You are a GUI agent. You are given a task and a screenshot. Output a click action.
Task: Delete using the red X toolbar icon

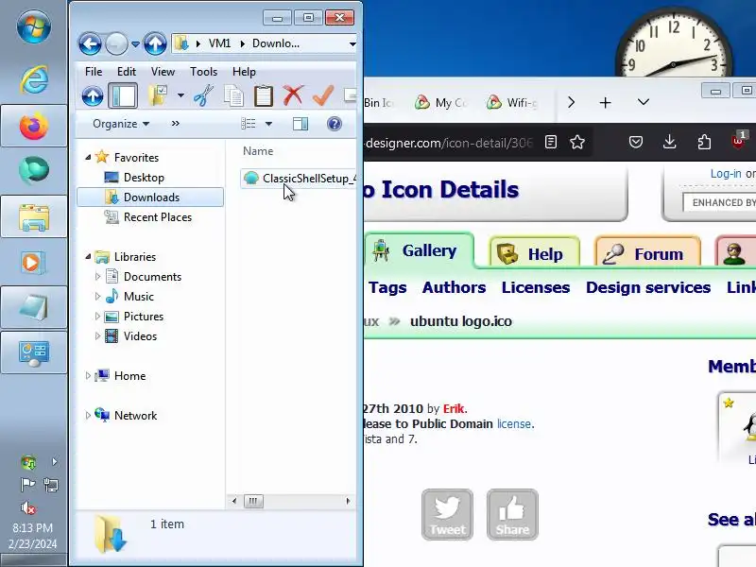(x=293, y=96)
